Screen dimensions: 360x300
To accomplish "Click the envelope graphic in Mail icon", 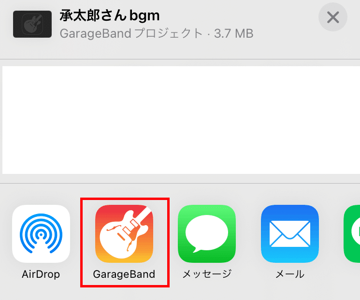I will (x=290, y=234).
